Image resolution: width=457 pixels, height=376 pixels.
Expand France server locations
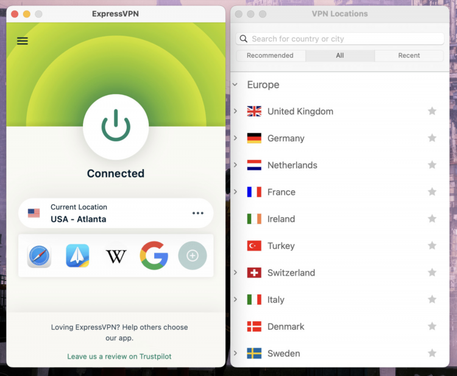point(235,192)
